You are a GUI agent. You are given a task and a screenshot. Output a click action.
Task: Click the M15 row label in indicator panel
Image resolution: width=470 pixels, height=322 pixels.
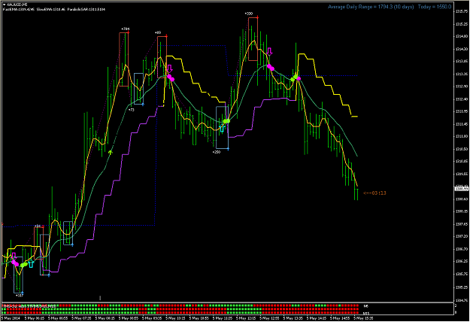[366, 313]
